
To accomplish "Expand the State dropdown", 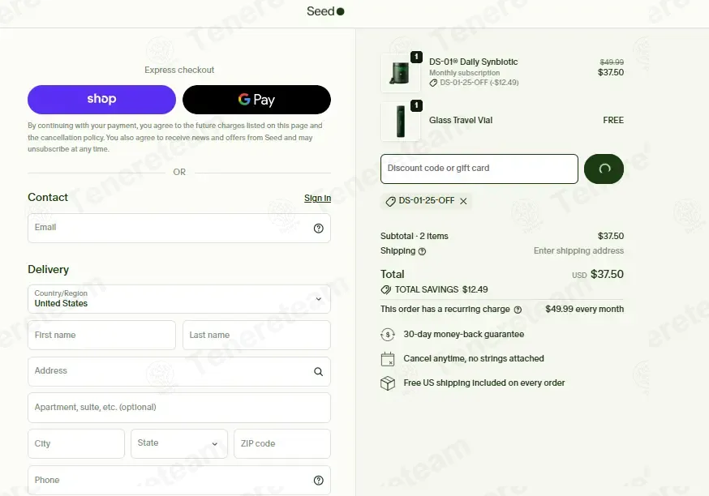I will pyautogui.click(x=179, y=443).
